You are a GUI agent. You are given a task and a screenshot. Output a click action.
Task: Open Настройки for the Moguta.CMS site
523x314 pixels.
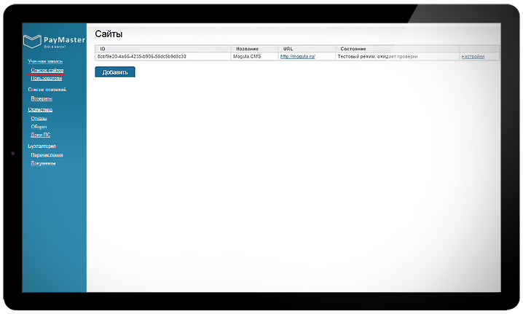[x=473, y=56]
